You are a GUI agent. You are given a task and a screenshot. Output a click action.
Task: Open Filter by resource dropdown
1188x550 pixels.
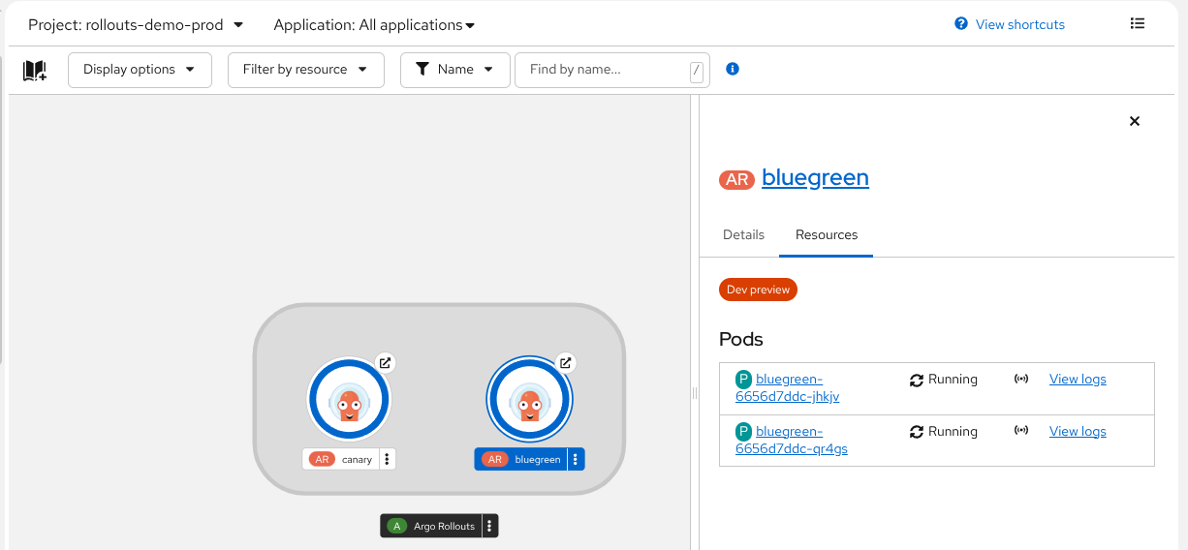click(x=305, y=70)
